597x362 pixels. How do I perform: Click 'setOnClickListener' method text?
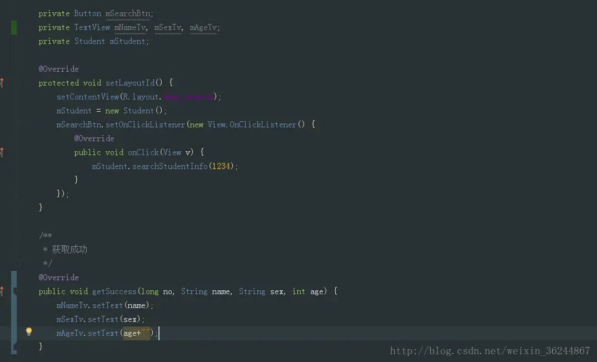click(146, 125)
